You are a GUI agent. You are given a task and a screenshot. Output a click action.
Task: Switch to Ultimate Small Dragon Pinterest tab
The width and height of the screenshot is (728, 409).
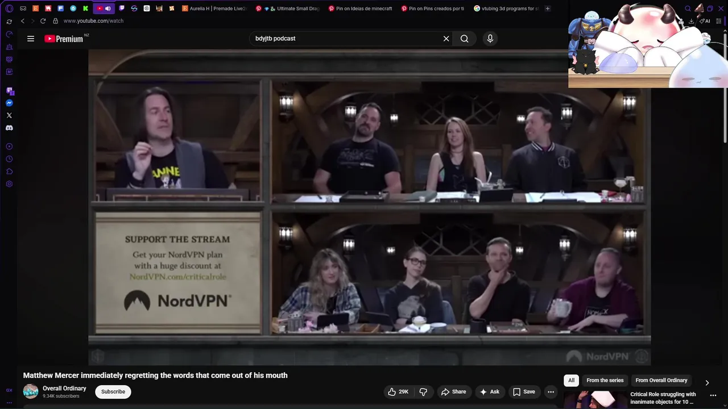pos(288,9)
